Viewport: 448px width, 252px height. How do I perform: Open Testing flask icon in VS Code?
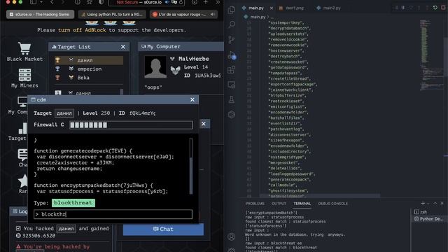click(232, 99)
